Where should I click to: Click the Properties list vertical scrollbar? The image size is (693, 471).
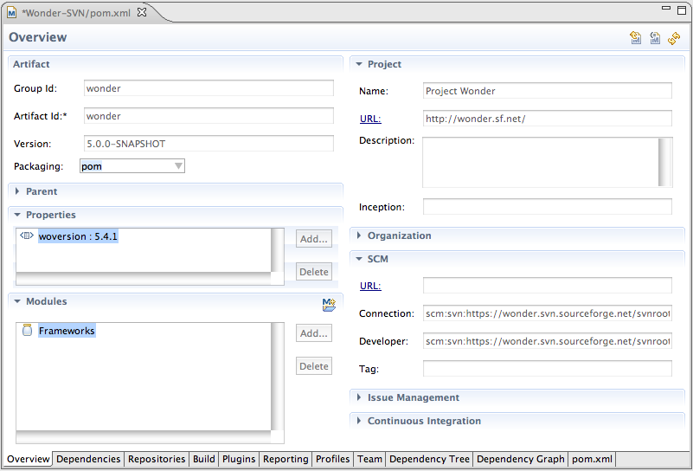click(277, 250)
